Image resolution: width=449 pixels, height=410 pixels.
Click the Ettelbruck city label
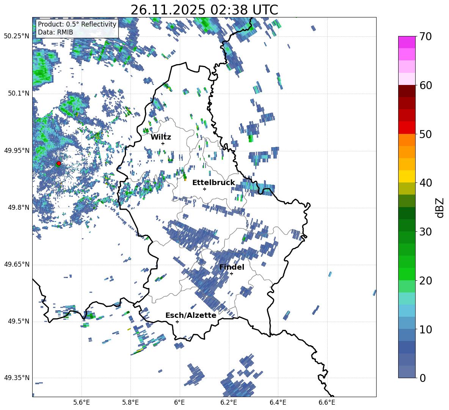click(x=214, y=183)
